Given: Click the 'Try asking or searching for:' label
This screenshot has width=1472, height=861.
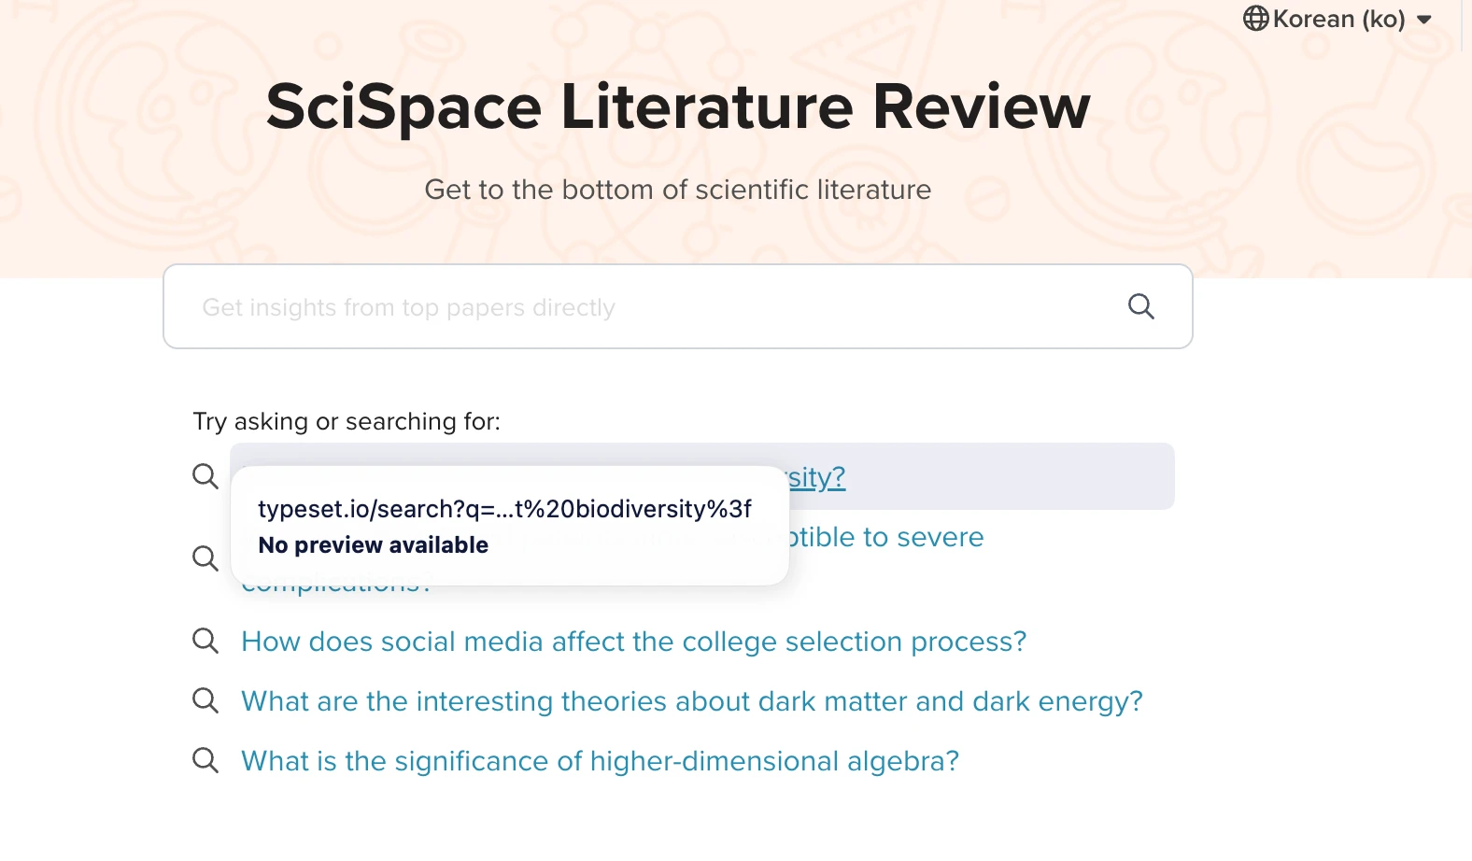Looking at the screenshot, I should [347, 421].
